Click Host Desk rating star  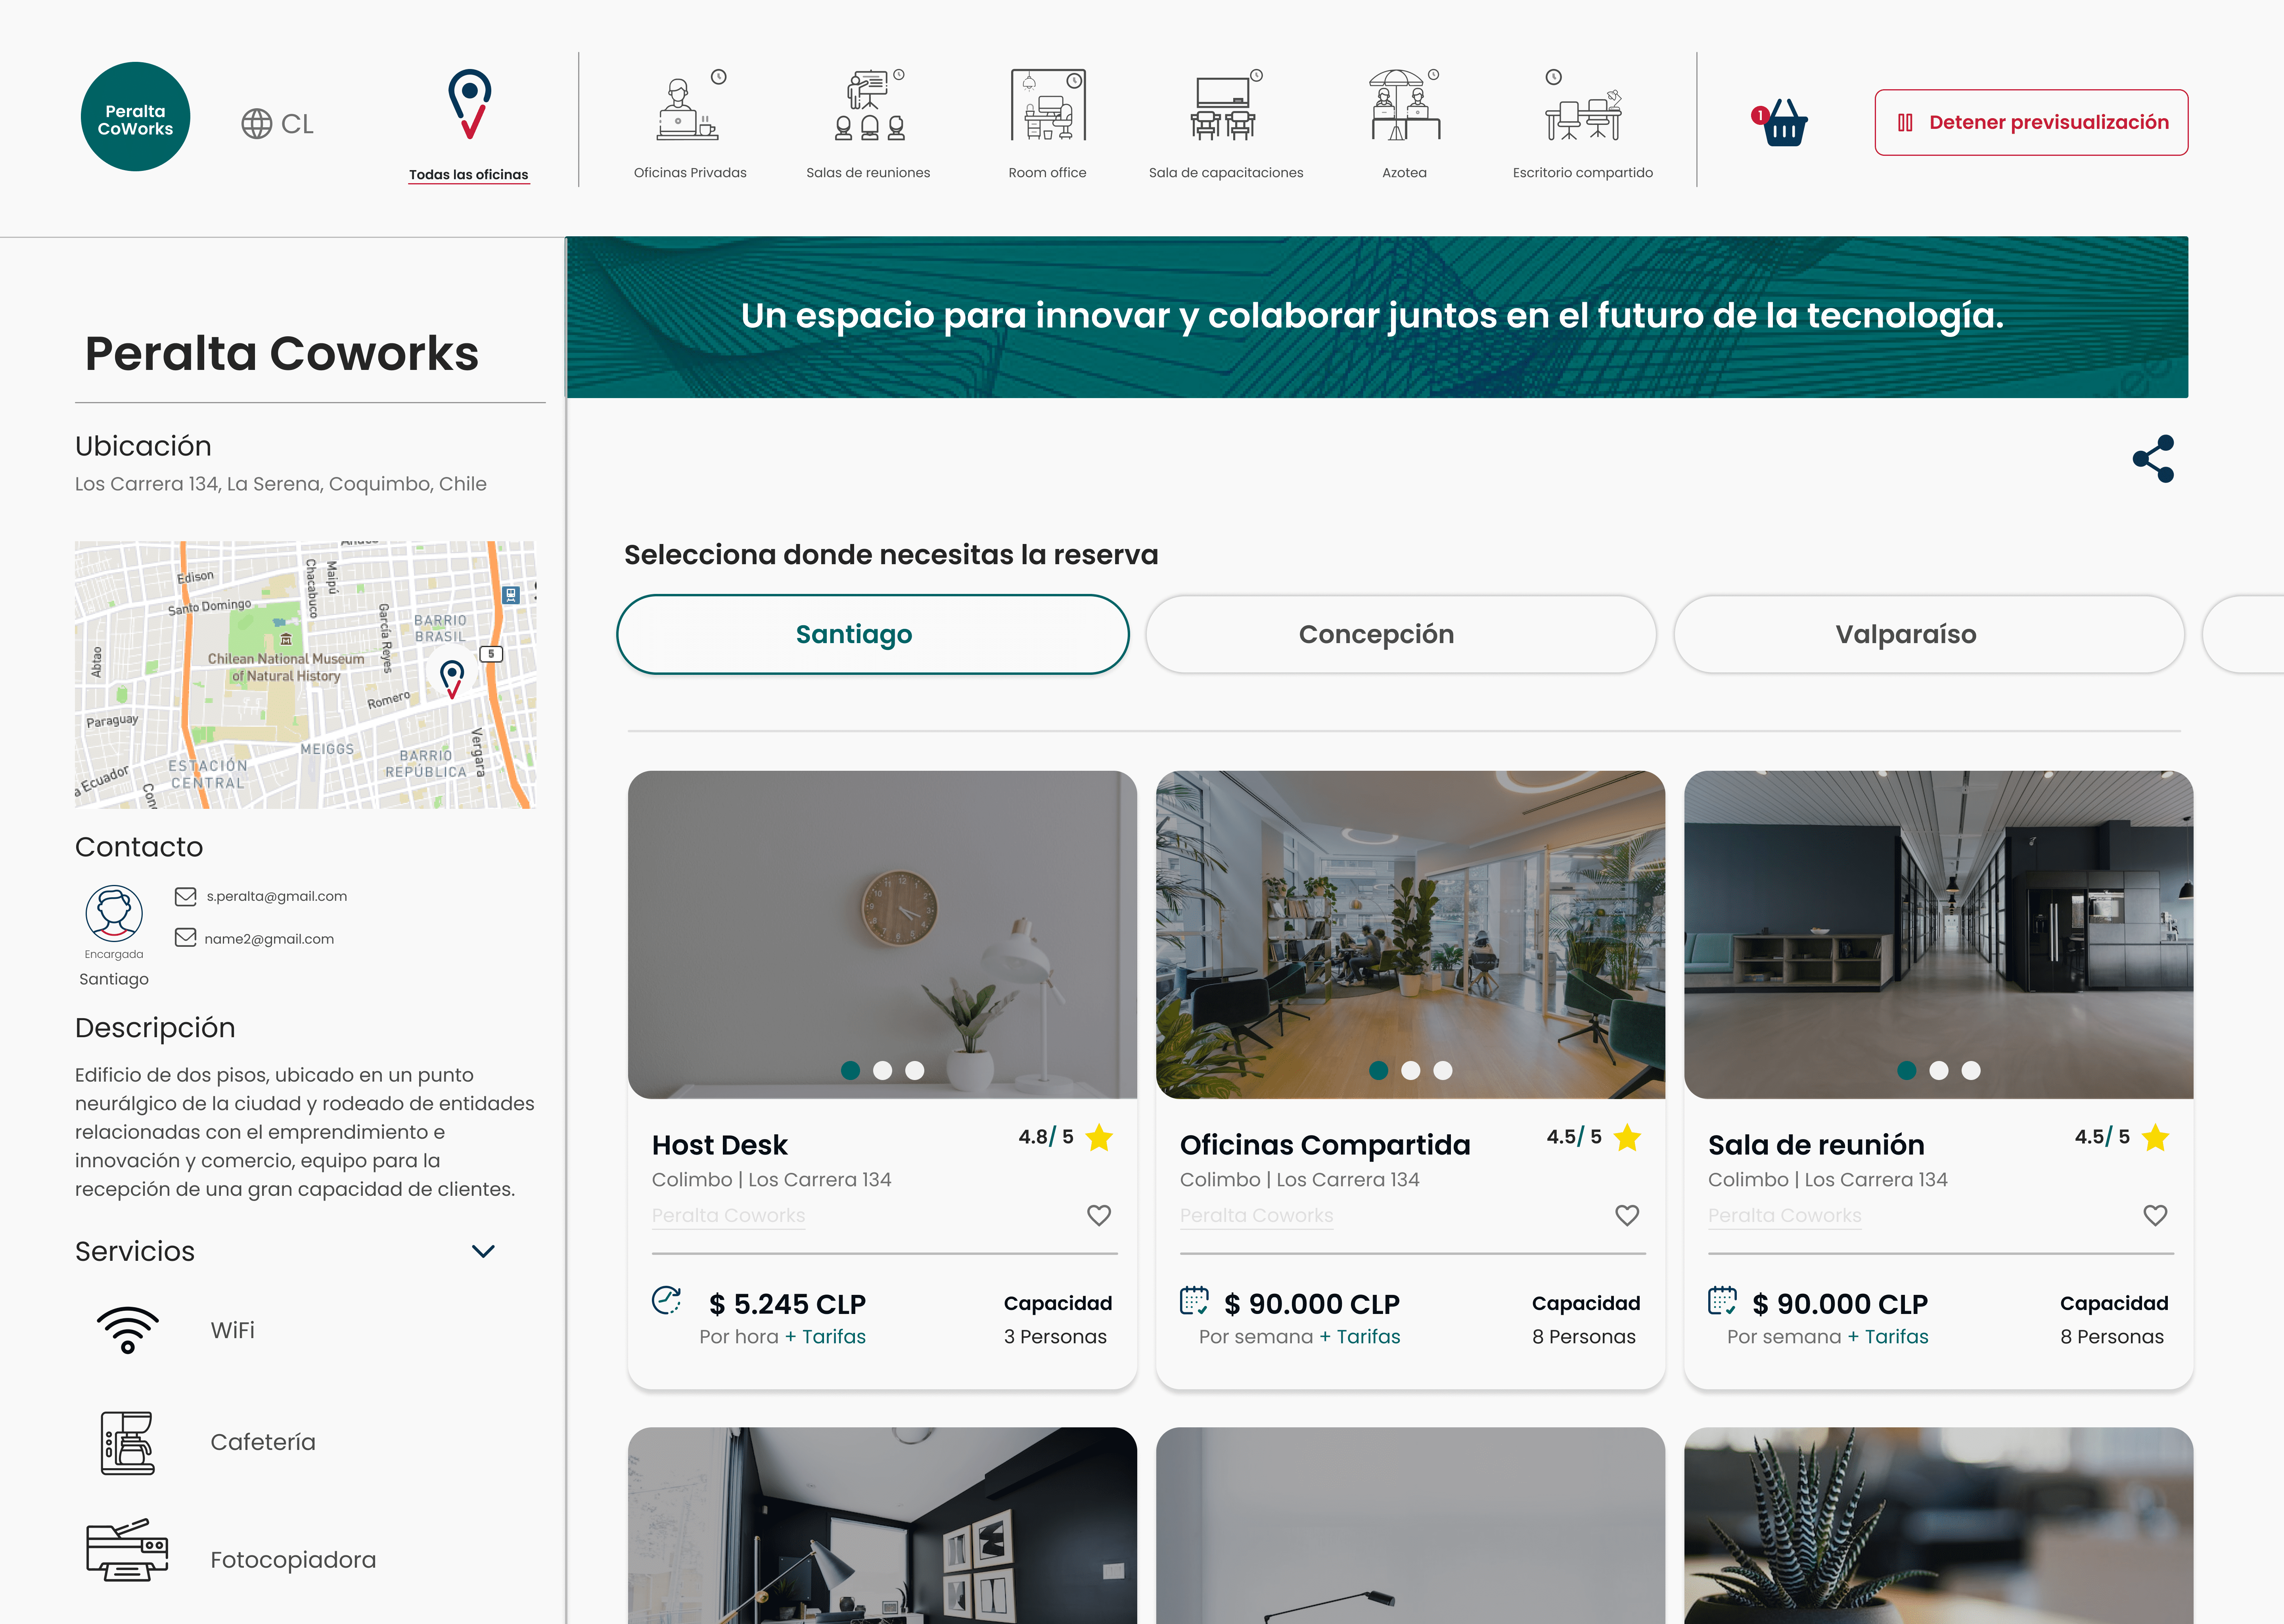[x=1099, y=1137]
